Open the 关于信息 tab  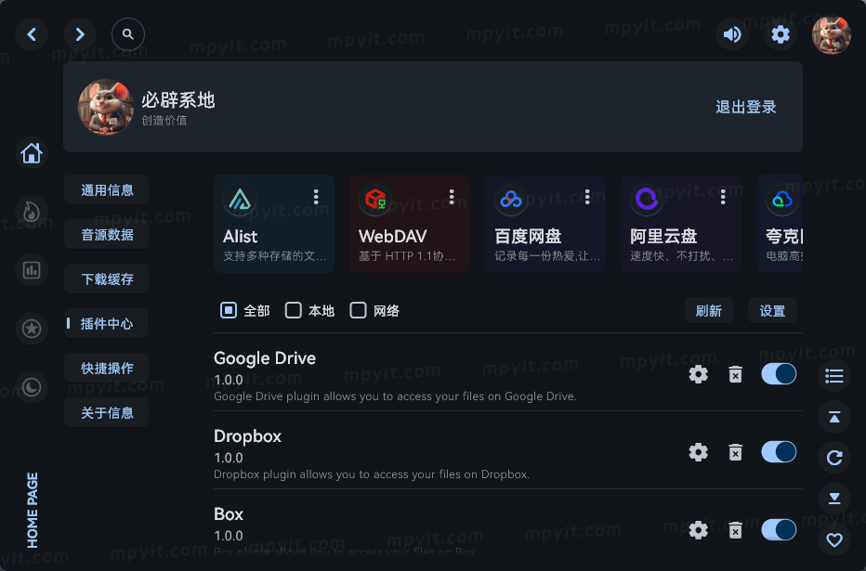pyautogui.click(x=107, y=412)
